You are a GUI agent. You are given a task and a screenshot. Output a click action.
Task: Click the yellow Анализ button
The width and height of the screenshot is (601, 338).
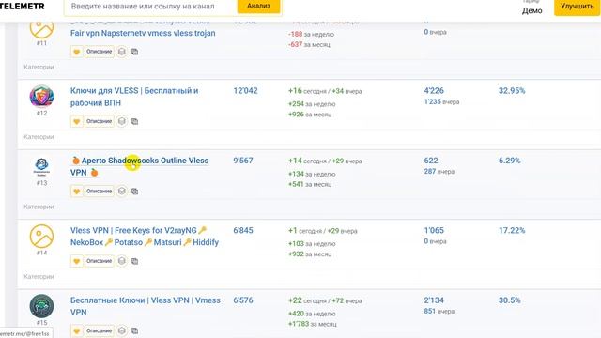click(259, 7)
